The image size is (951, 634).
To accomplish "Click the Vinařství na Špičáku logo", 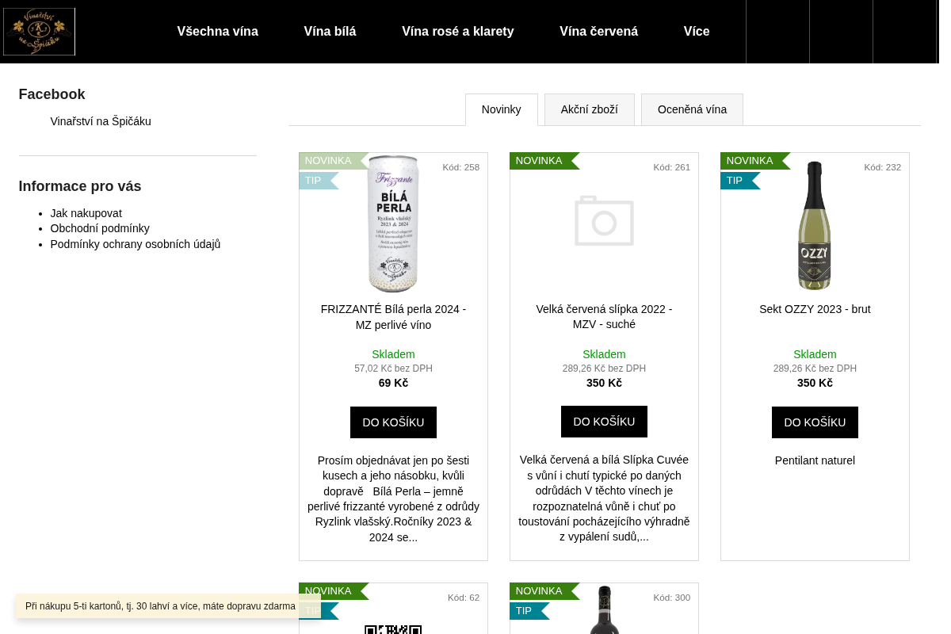I will pyautogui.click(x=39, y=32).
